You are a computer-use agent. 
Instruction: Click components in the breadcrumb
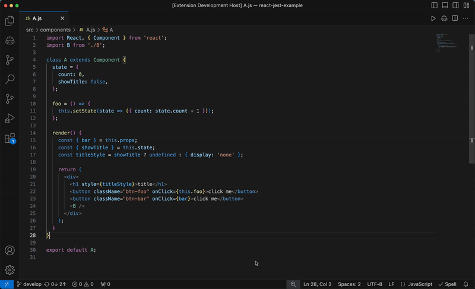55,30
